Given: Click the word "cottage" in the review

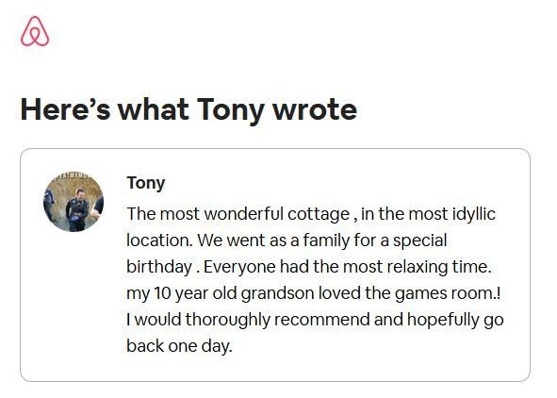Looking at the screenshot, I should (x=319, y=214).
